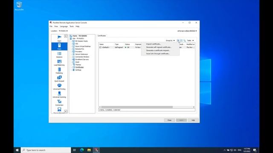This screenshot has width=273, height=153.
Task: Click the Close button
Action: [169, 120]
